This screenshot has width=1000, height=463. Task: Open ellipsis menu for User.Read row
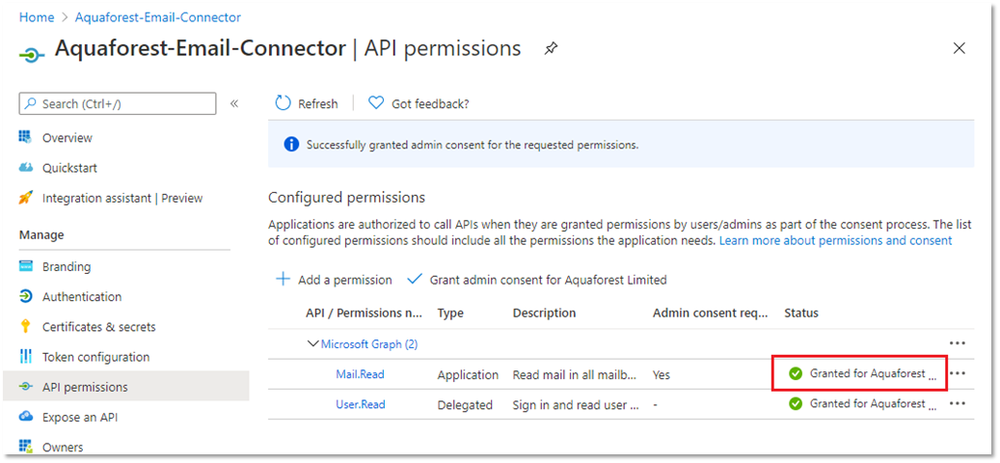[x=957, y=404]
